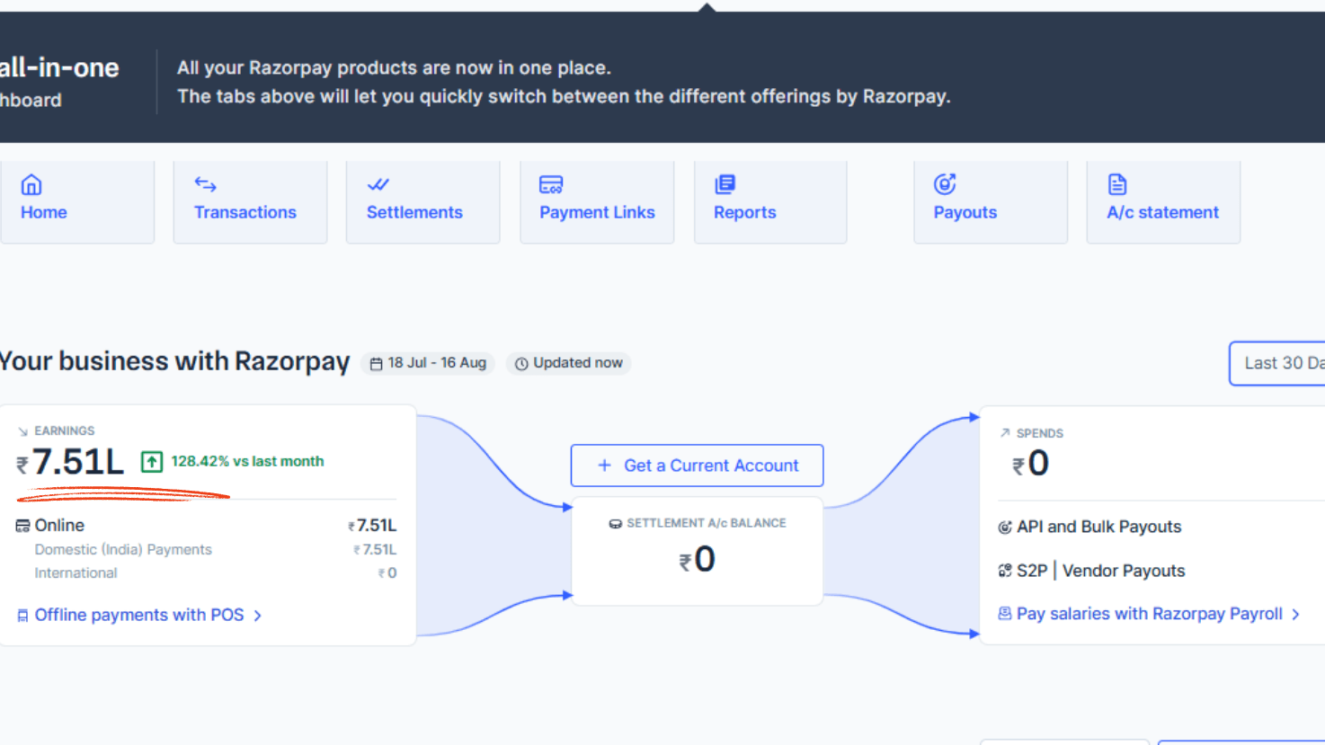Click the 128.42% vs last month text
Screen dimensions: 1325x745
[247, 461]
